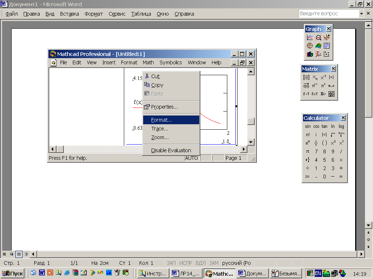Insert 3D Bar Plot from Graph palette

pyautogui.click(x=310, y=54)
